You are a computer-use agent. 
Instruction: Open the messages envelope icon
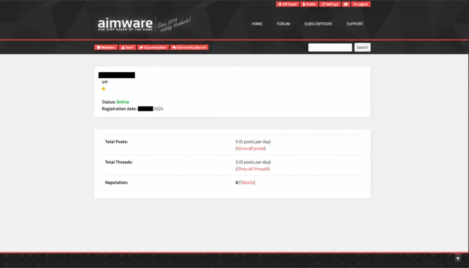345,4
